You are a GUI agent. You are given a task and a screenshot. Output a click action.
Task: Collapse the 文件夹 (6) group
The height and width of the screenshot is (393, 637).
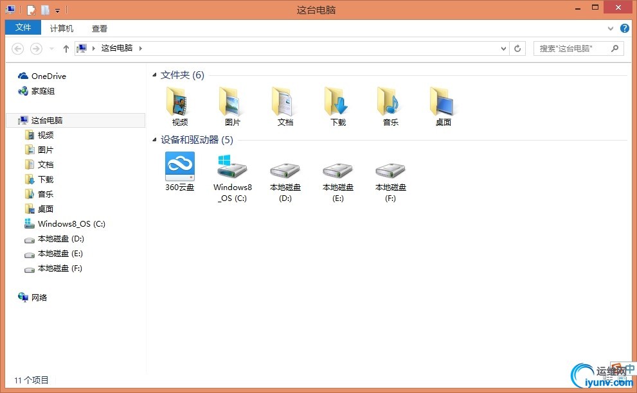pyautogui.click(x=154, y=74)
